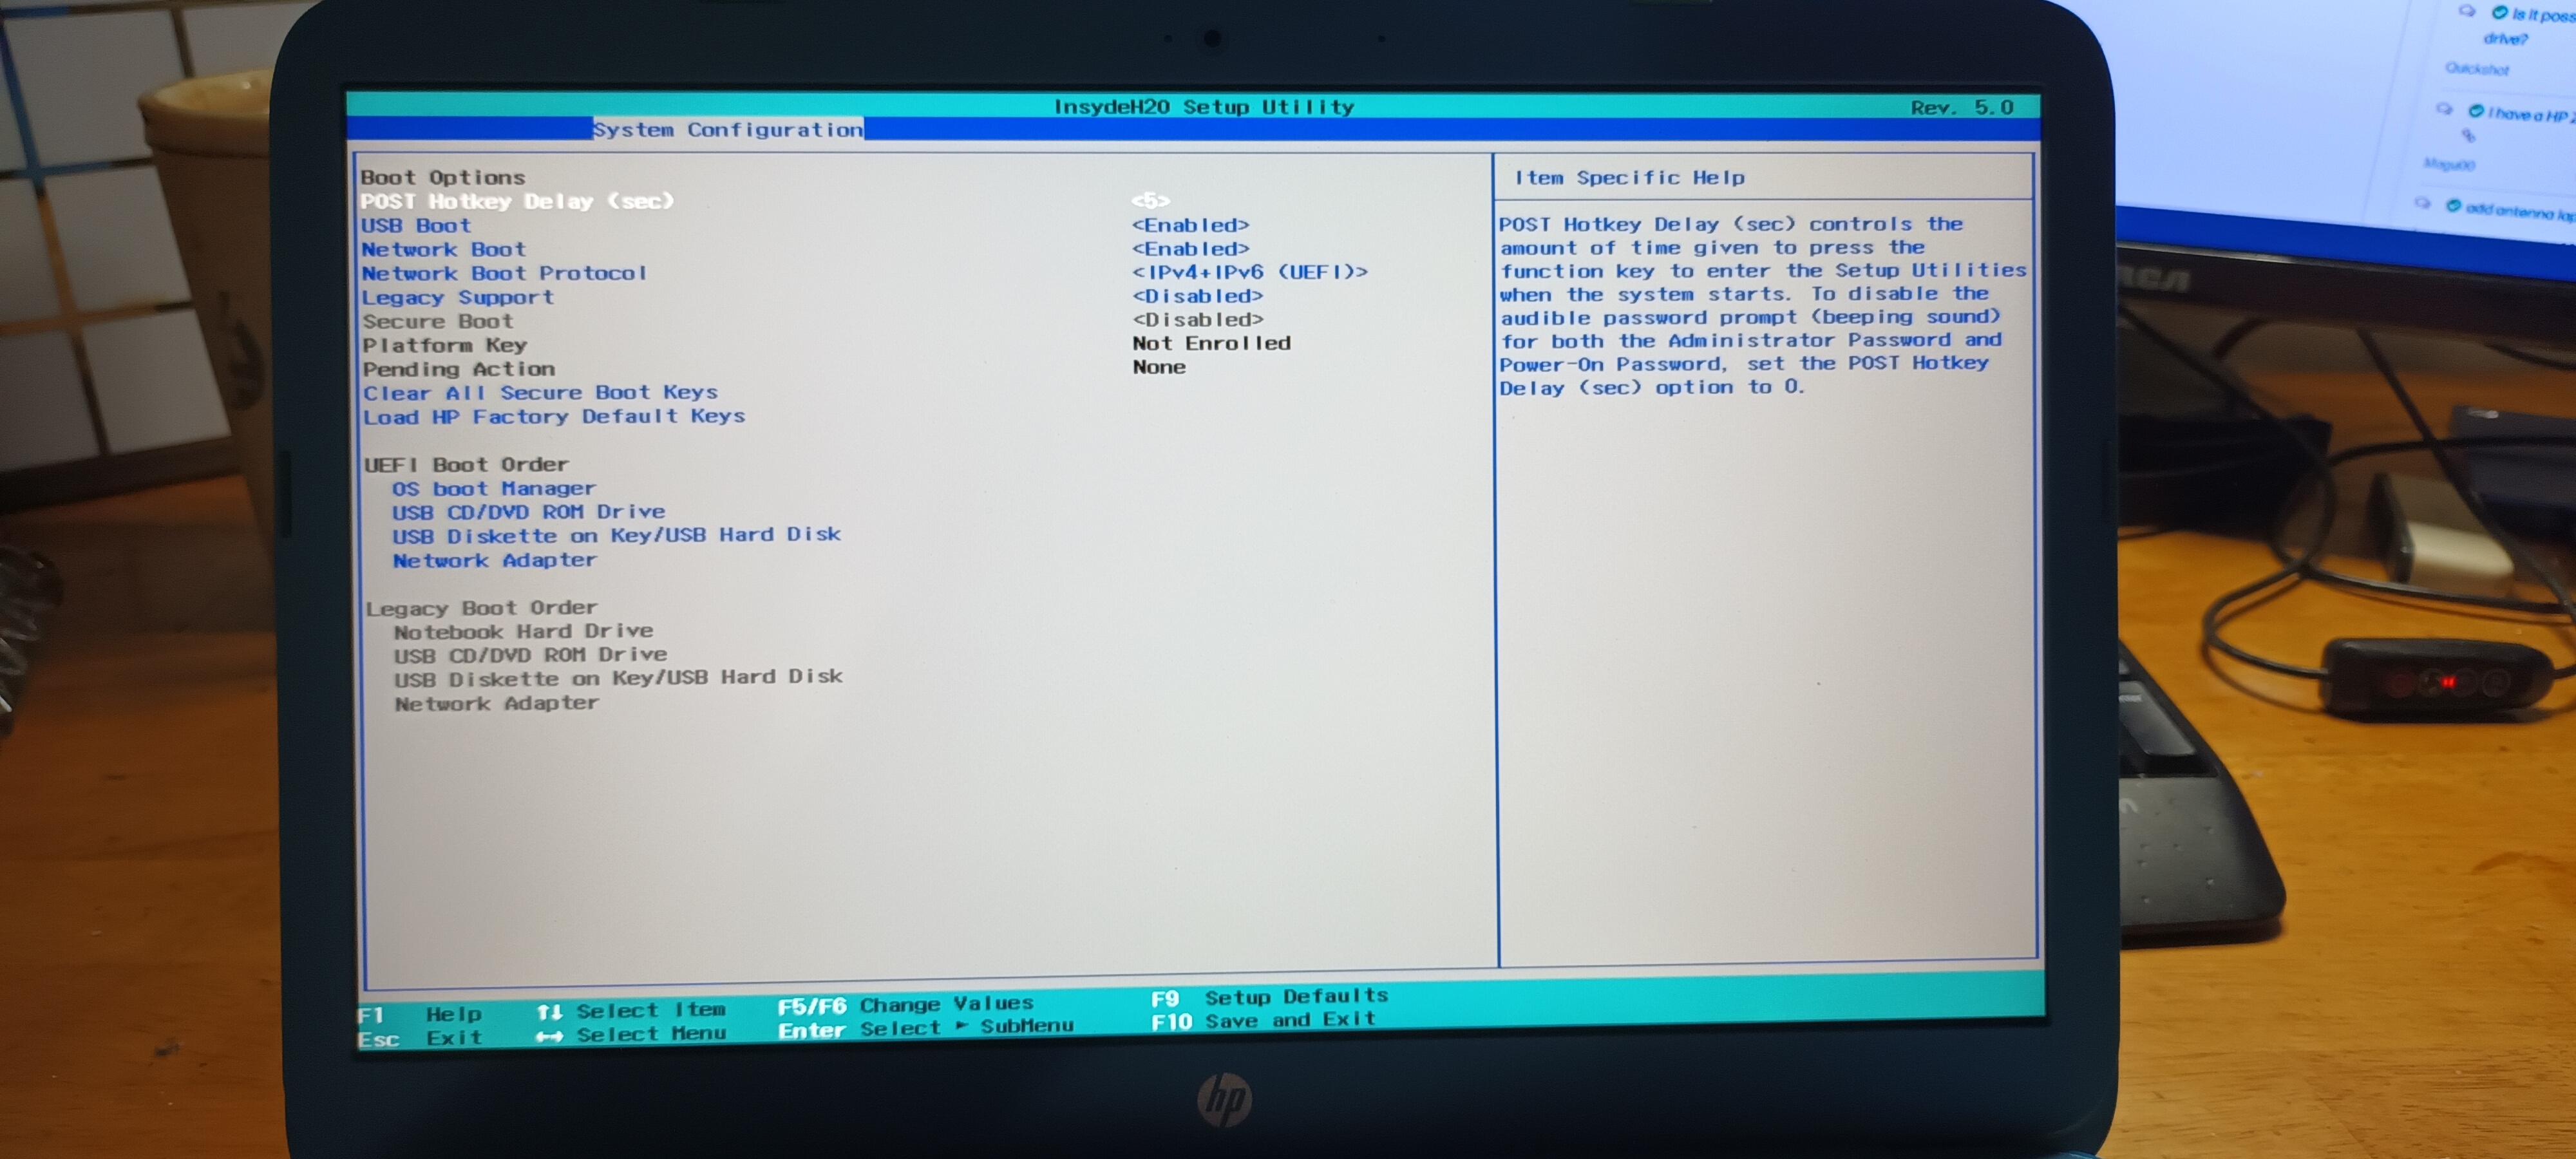The height and width of the screenshot is (1159, 2576).
Task: Click Load HP Factory Default Keys
Action: [x=553, y=417]
